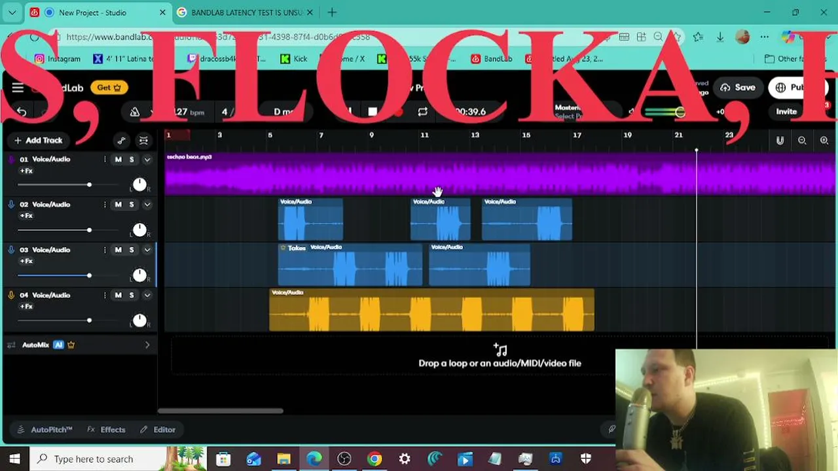Switch to the New Project - Studio tab

(98, 12)
